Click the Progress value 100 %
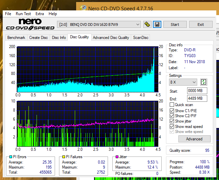Image resolution: width=219 pixels, height=180 pixels. coord(205,162)
